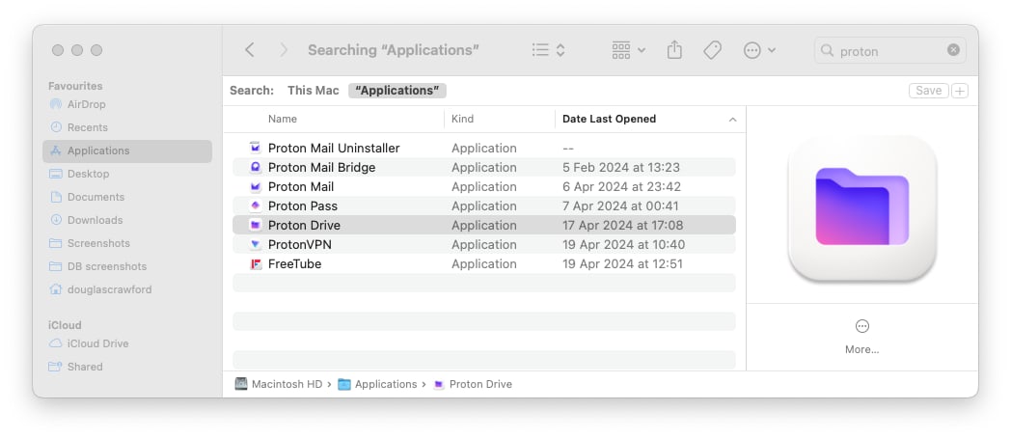Click the large Proton Drive preview icon
Viewport: 1011px width, 438px height.
pyautogui.click(x=862, y=206)
